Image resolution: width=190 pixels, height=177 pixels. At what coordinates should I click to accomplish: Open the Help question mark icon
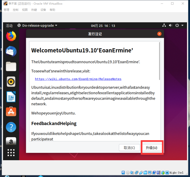click(11, 127)
